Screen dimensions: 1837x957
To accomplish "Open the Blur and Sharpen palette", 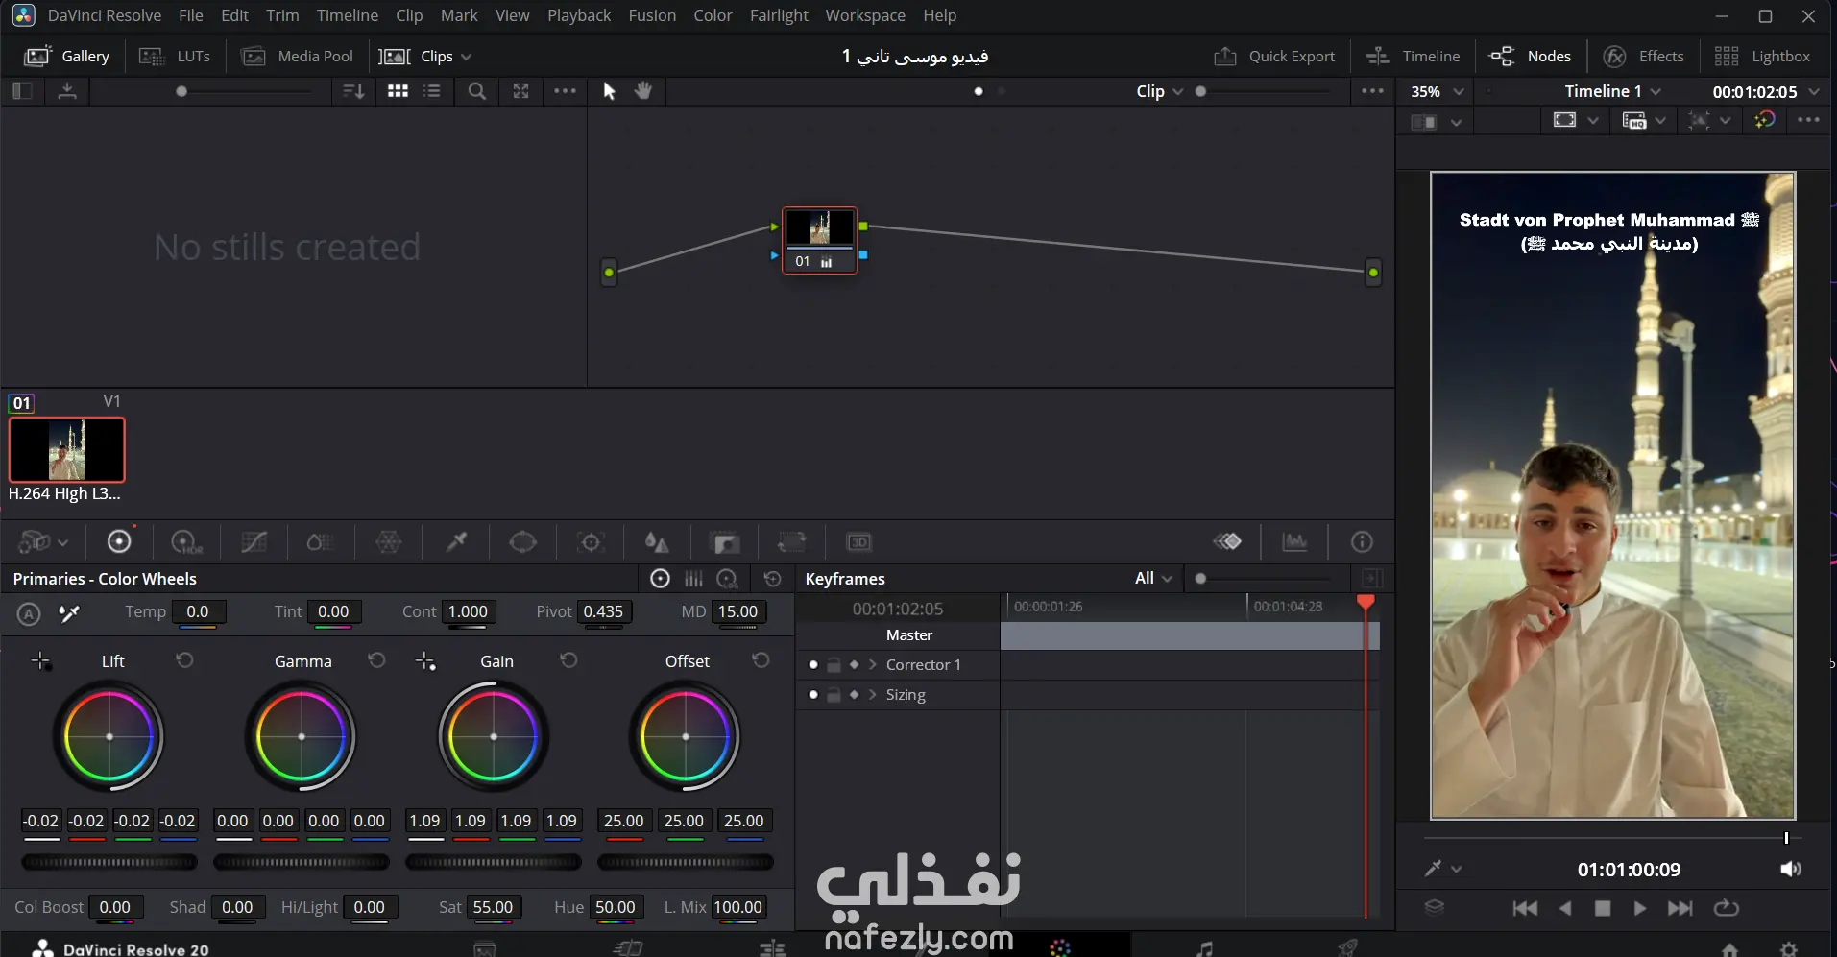I will [657, 542].
